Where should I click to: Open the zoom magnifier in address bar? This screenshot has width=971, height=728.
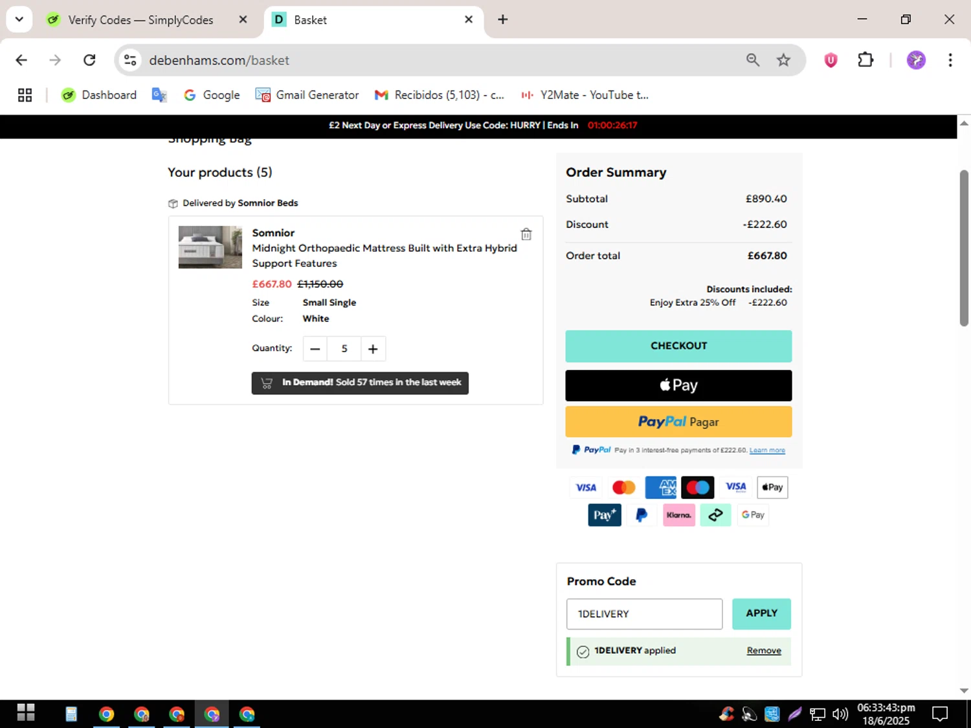coord(753,60)
